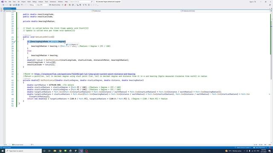Screen dimensions: 273x153
Task: Open the Edit menu
Action: pos(10,2)
